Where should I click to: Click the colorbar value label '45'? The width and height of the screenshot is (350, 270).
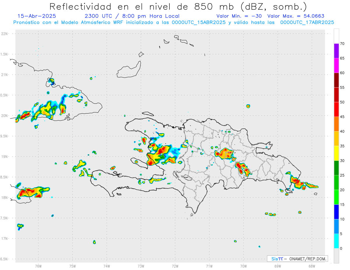coord(342,117)
